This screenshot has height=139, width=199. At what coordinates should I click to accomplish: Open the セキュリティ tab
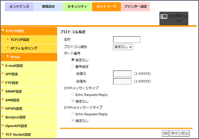(x=77, y=7)
